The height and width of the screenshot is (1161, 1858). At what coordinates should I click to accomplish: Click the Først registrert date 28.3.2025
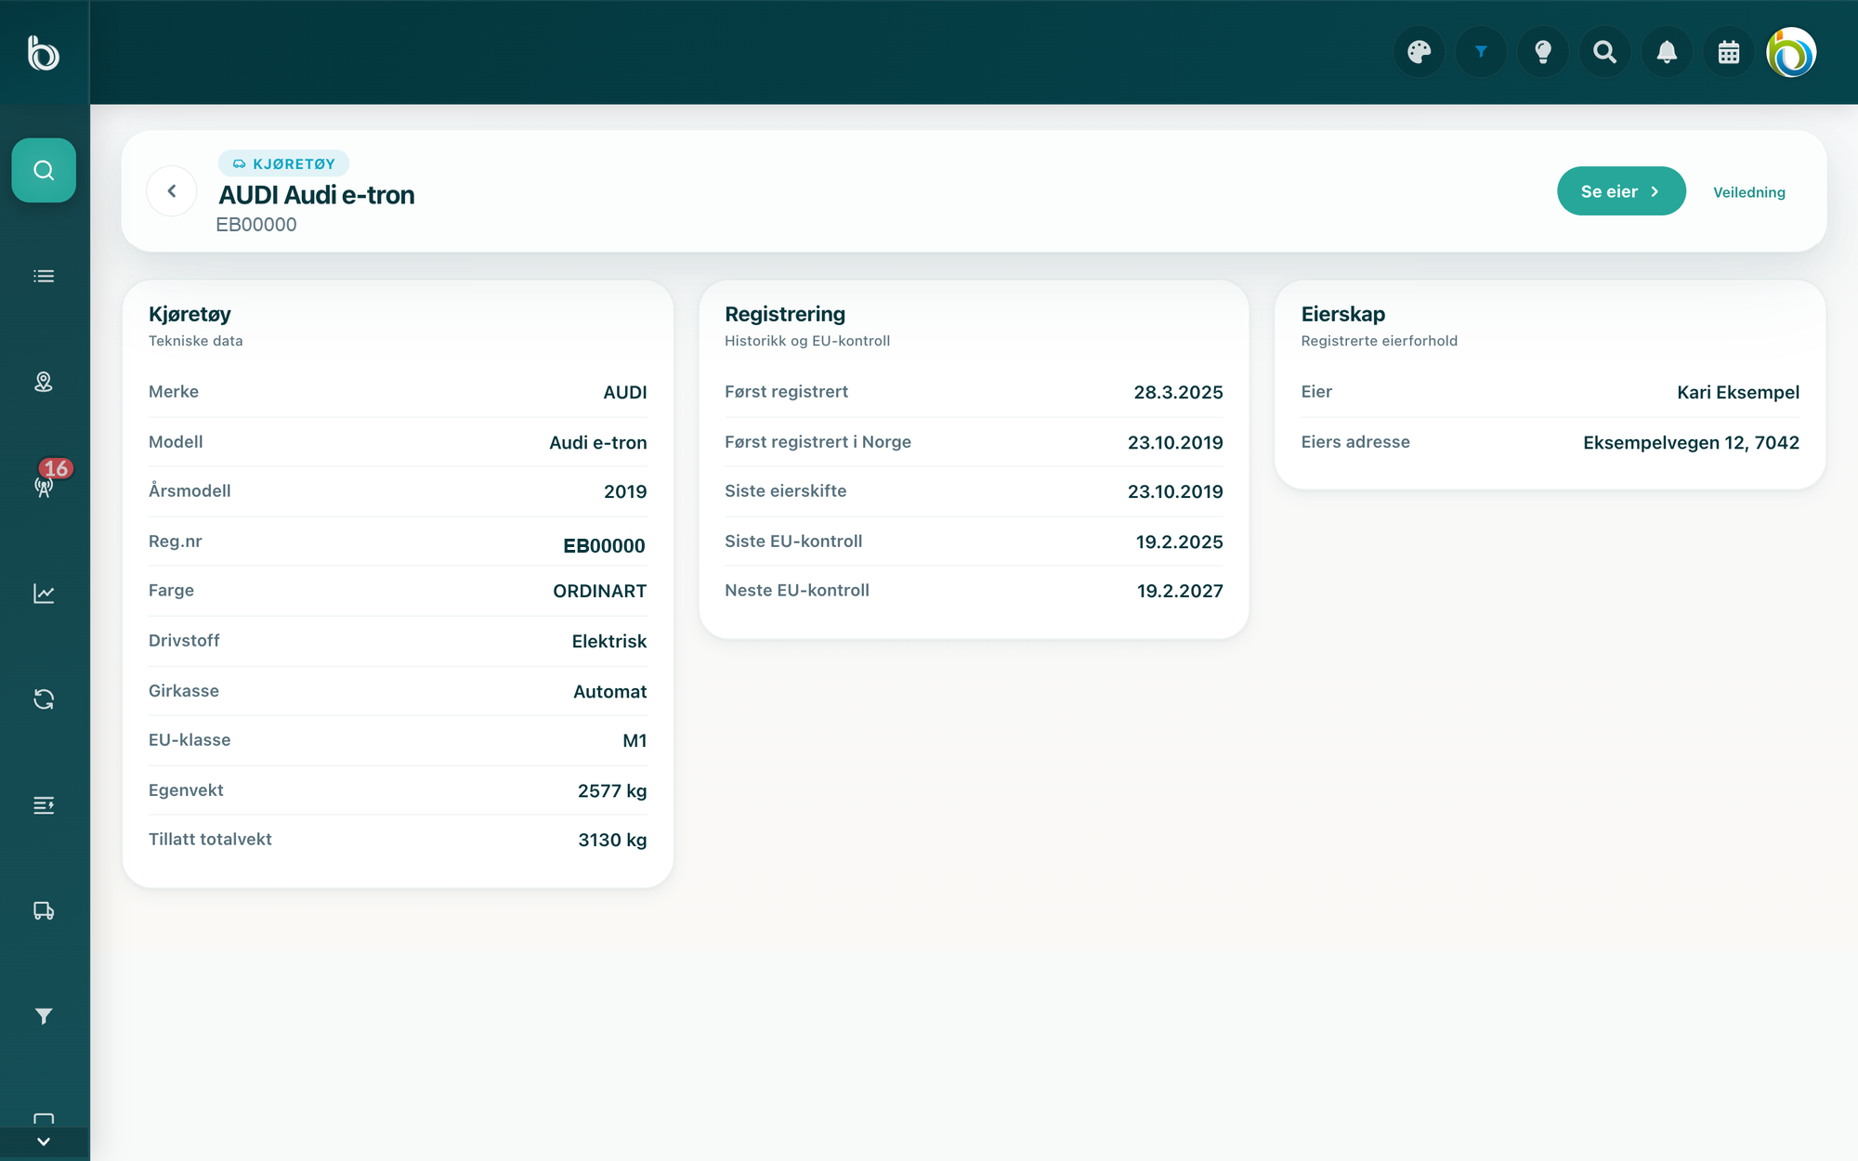(1178, 393)
